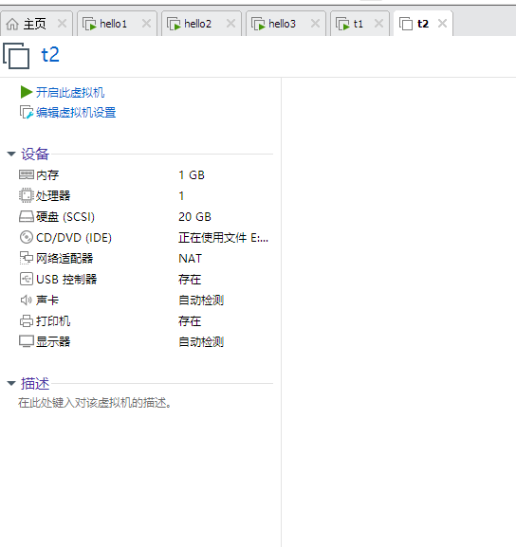Open 硬盘 (SCSI) device settings
The image size is (516, 547).
(64, 217)
